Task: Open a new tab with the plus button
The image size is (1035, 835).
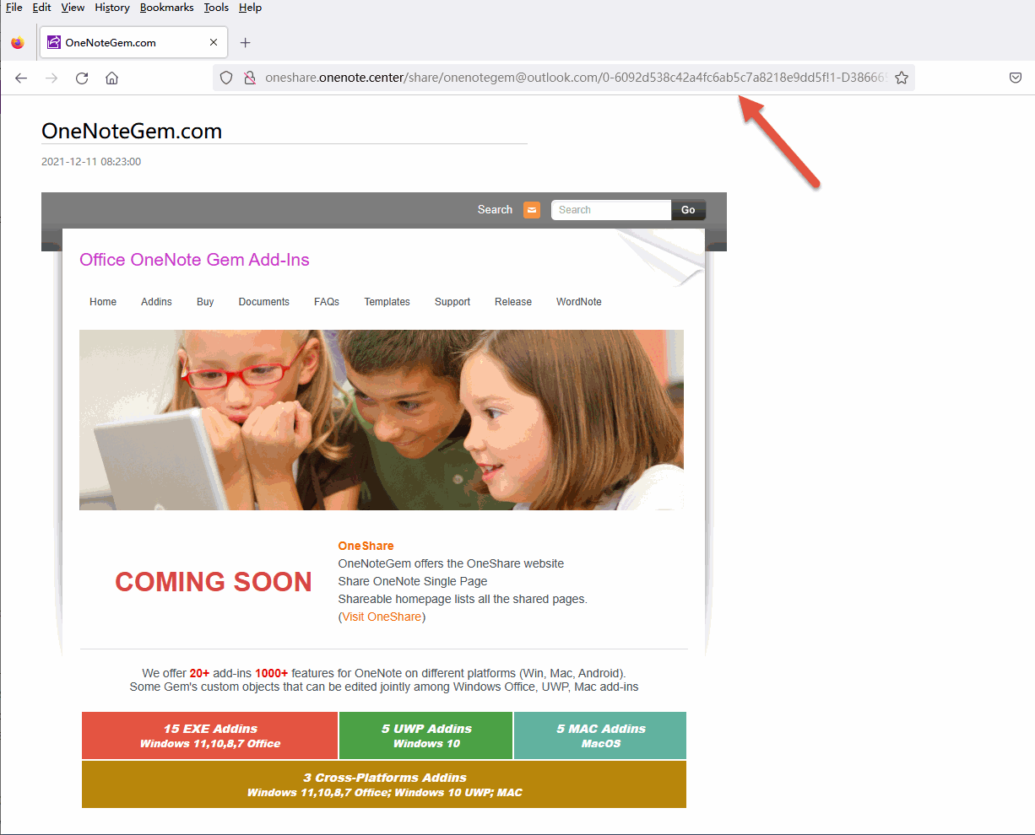Action: point(245,42)
